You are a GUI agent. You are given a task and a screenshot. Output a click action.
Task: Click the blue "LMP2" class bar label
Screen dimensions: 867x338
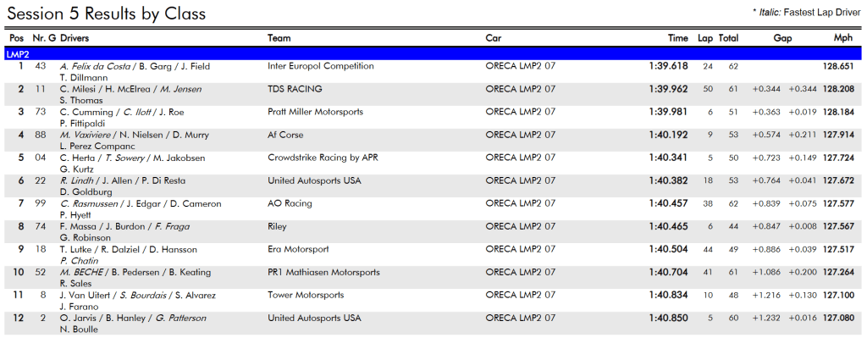[x=17, y=54]
